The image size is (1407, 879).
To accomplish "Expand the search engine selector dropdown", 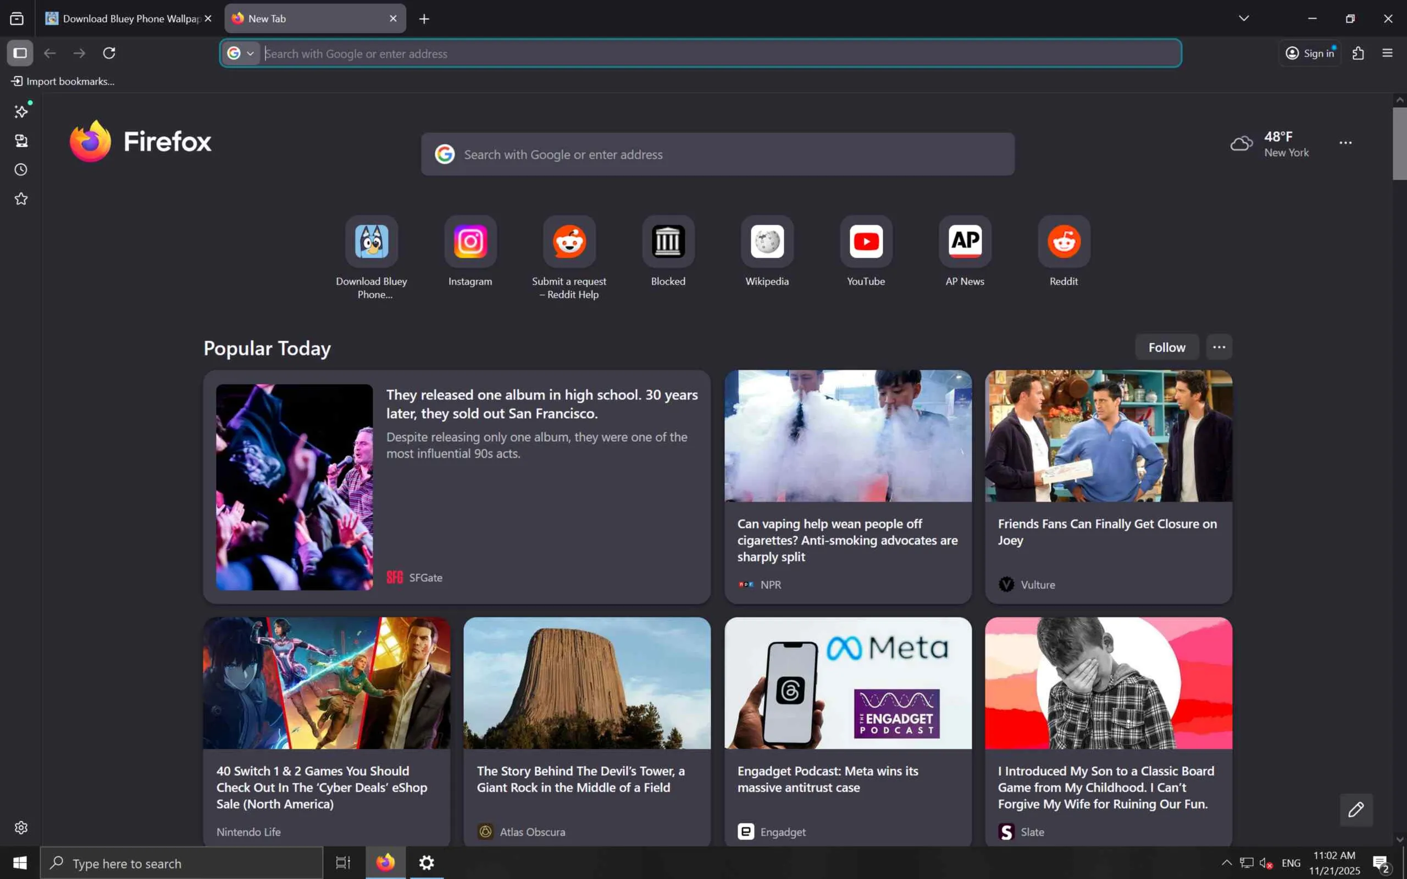I will tap(241, 53).
